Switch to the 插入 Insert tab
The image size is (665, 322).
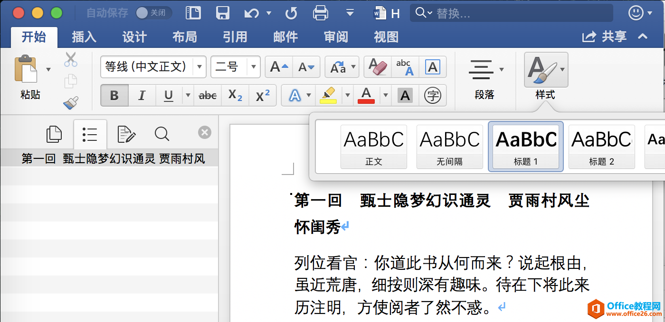tap(85, 37)
